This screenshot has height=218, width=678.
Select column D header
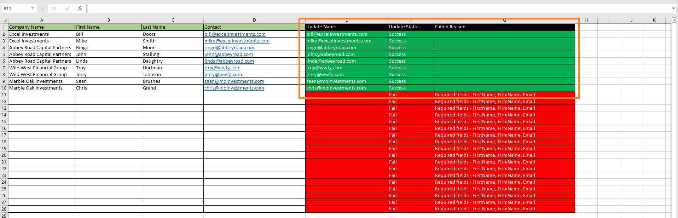tap(254, 20)
